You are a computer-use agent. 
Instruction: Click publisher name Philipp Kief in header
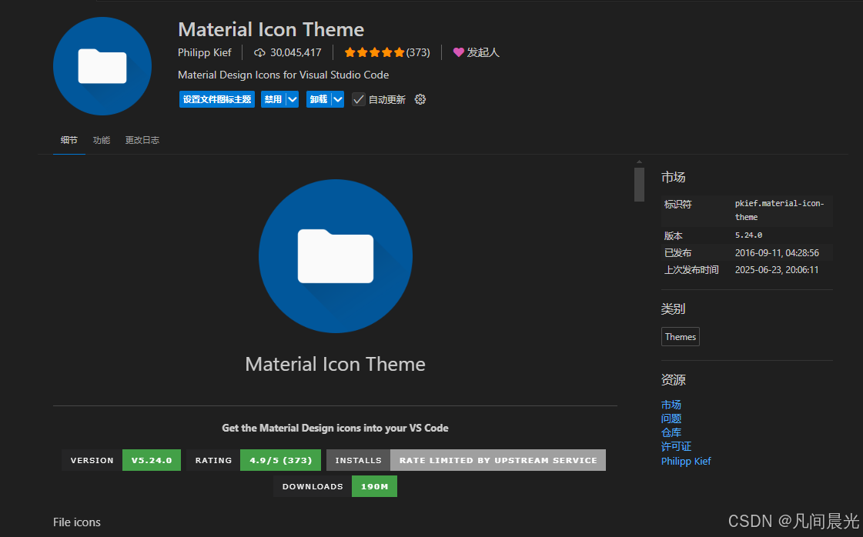[x=205, y=53]
